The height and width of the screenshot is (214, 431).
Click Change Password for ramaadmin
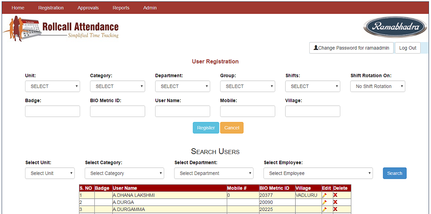tap(351, 48)
